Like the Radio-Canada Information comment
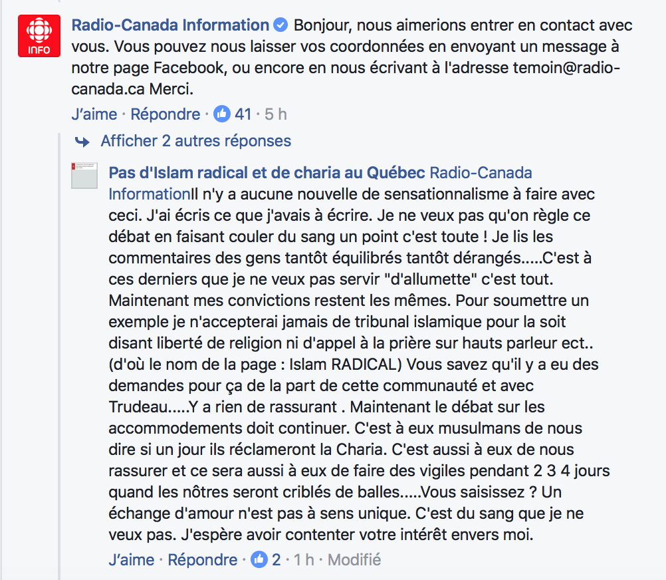666x580 pixels. (x=94, y=114)
